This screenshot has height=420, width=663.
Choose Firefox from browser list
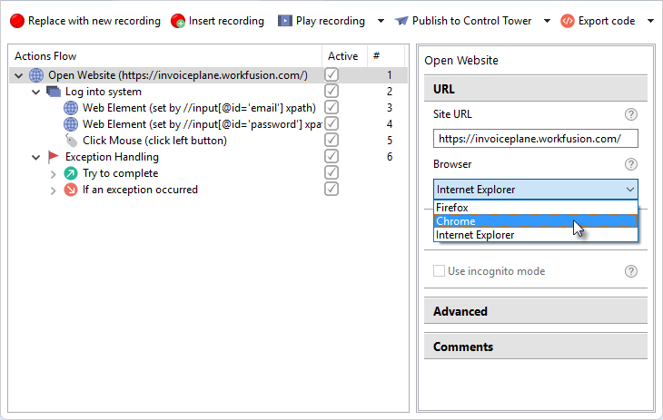[x=536, y=208]
